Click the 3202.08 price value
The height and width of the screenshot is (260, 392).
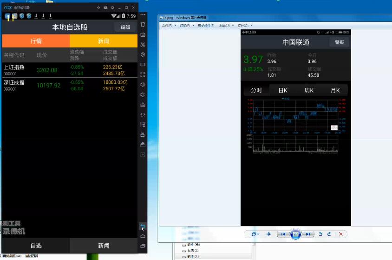pos(47,70)
